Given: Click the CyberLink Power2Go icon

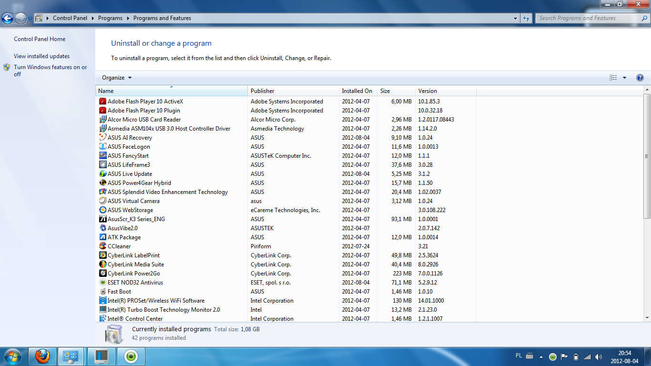Looking at the screenshot, I should click(x=102, y=274).
